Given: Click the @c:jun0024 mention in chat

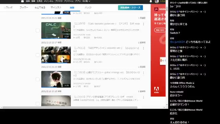Looking at the screenshot, I should point(177,42).
